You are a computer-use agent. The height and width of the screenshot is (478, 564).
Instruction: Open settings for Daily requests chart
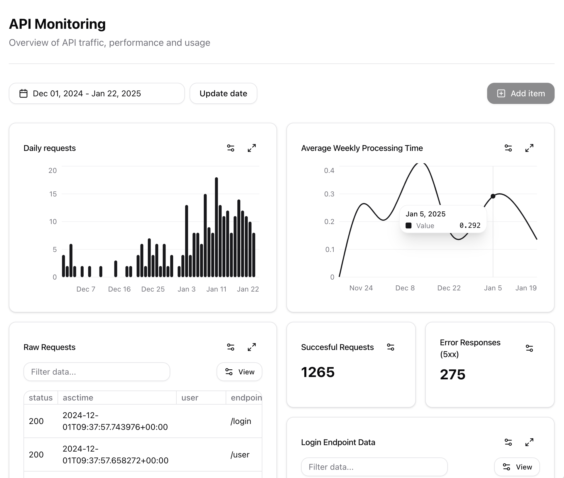[x=231, y=148]
